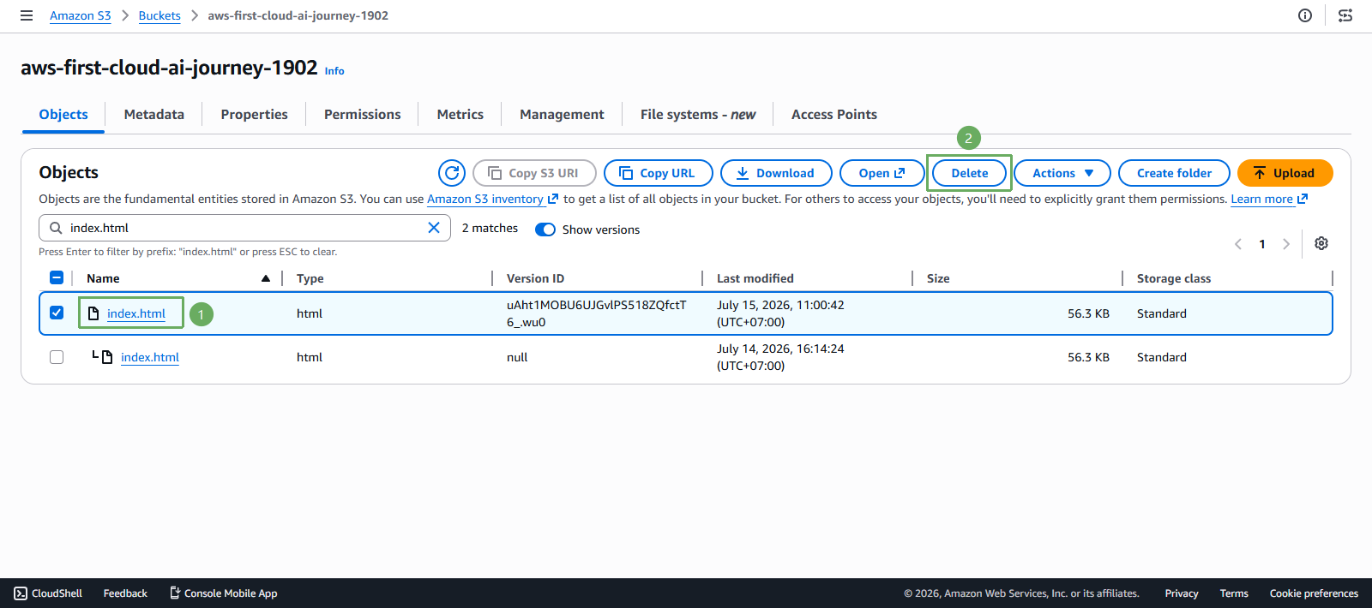Turn off Show versions toggle
Screen dimensions: 1372x608
tap(545, 229)
